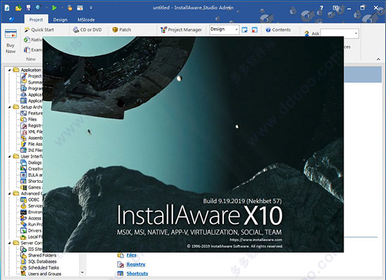386x280 pixels.
Task: Select the Summary tree item
Action: coord(32,82)
